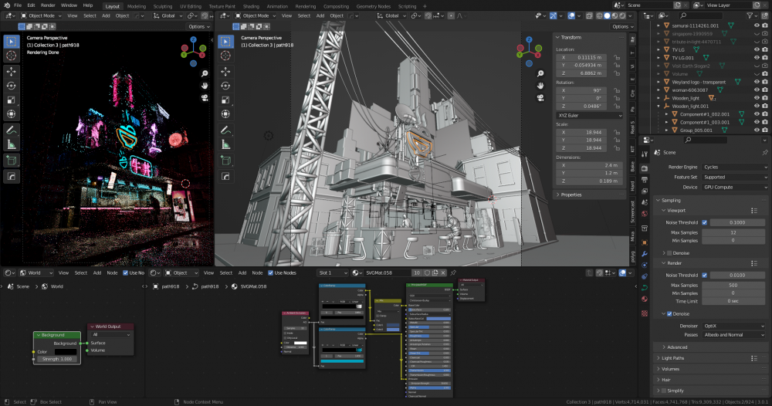Open the Passes dropdown
772x406 pixels.
pyautogui.click(x=733, y=335)
